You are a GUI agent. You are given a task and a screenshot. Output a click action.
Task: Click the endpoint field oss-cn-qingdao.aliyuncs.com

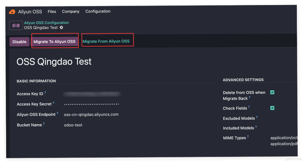click(91, 114)
